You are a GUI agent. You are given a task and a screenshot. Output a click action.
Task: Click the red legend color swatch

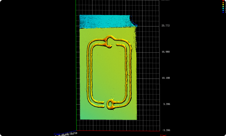[223, 1]
